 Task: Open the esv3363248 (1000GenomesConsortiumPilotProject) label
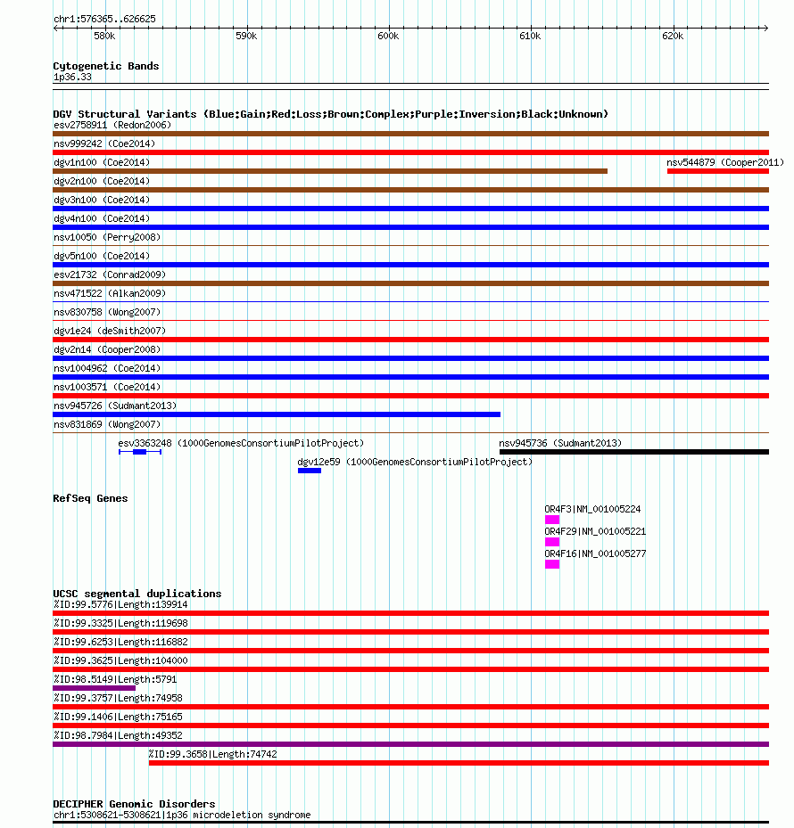[x=241, y=443]
